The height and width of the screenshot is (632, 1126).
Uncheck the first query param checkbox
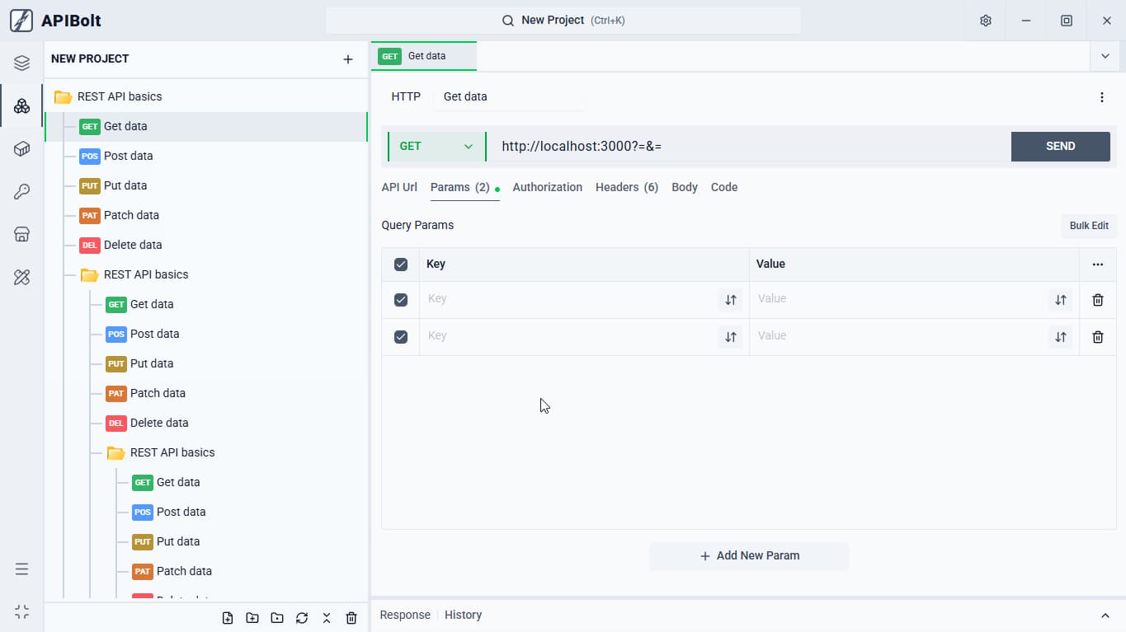(x=401, y=300)
